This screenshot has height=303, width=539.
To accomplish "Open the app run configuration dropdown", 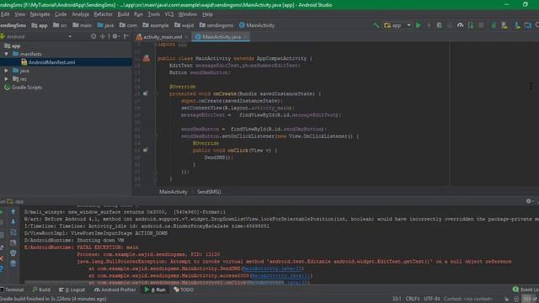I will [398, 25].
